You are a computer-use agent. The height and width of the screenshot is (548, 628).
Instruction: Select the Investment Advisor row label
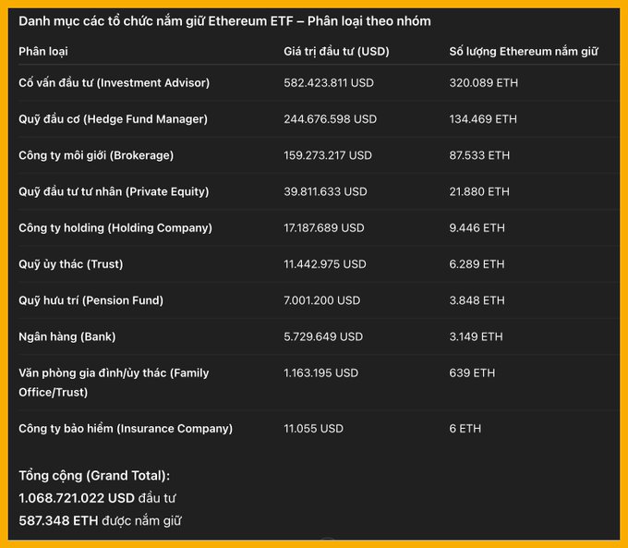click(114, 82)
